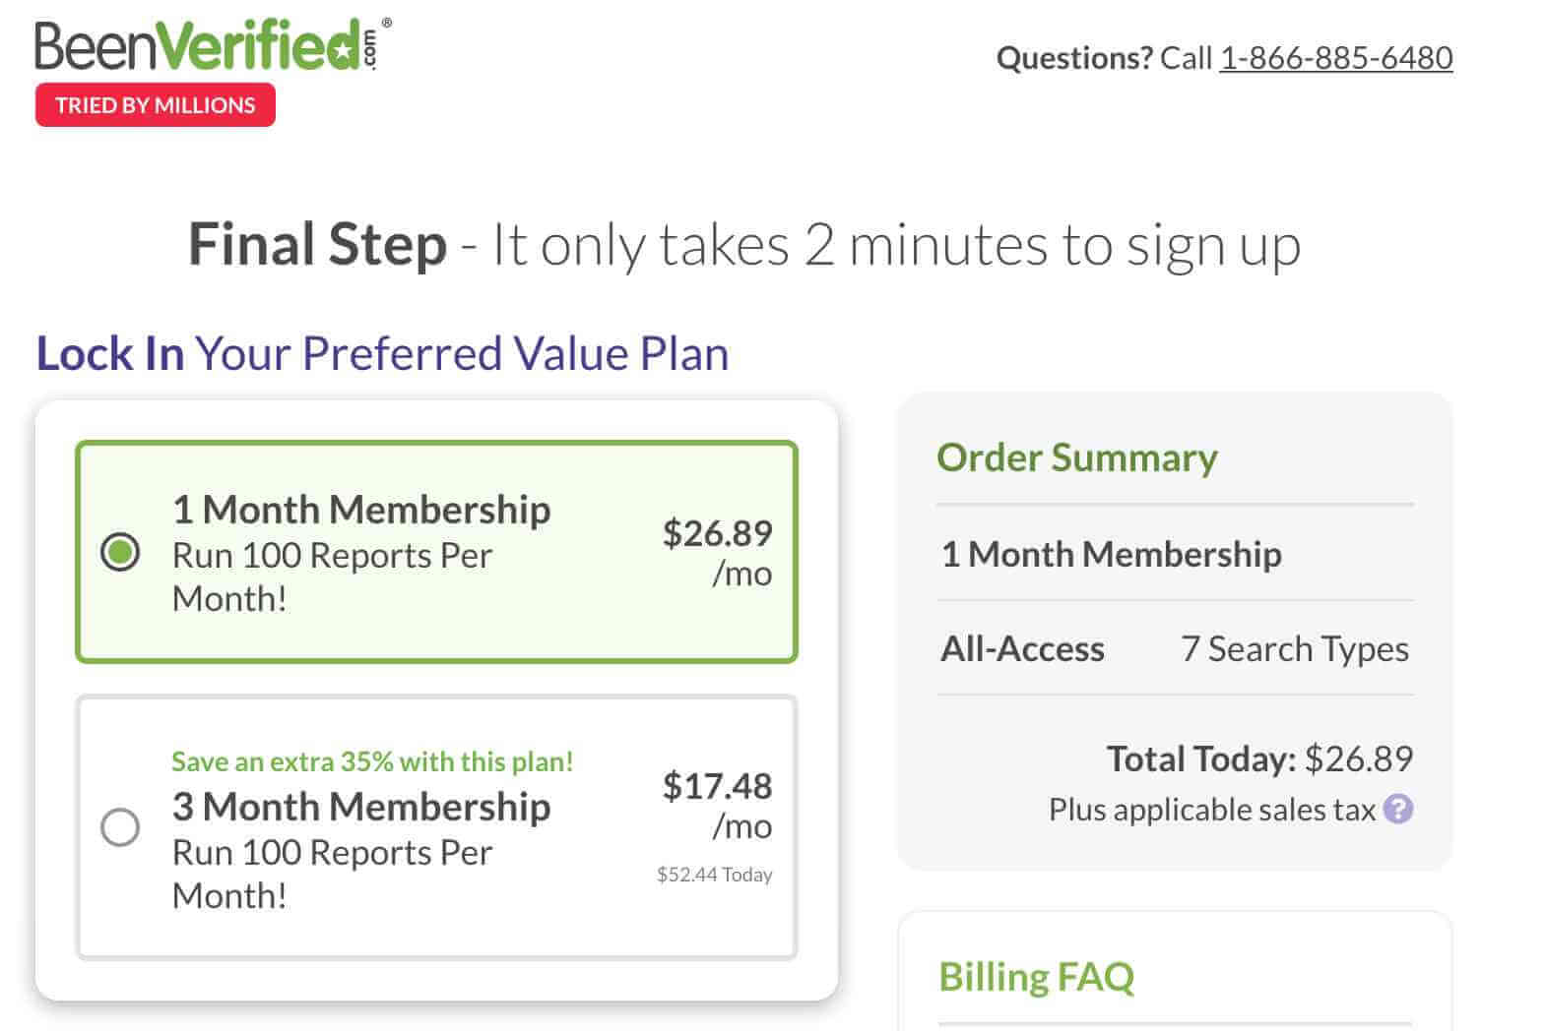Click 1 Month Membership in Order Summary
The width and height of the screenshot is (1546, 1031).
pyautogui.click(x=1112, y=554)
